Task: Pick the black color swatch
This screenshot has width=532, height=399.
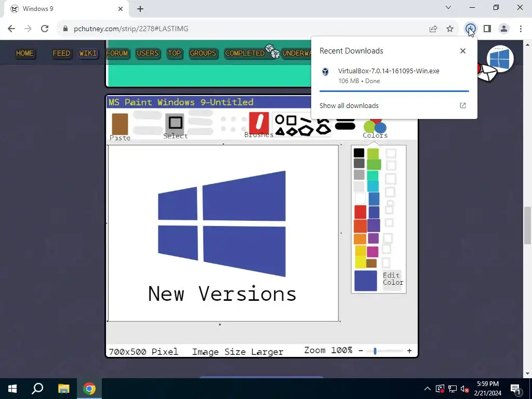Action: coord(358,153)
